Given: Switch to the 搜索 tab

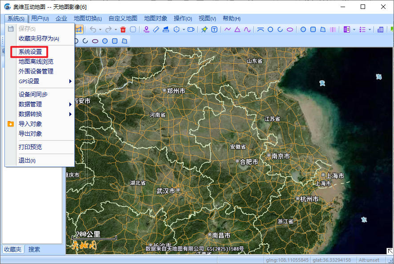Looking at the screenshot, I should click(34, 249).
